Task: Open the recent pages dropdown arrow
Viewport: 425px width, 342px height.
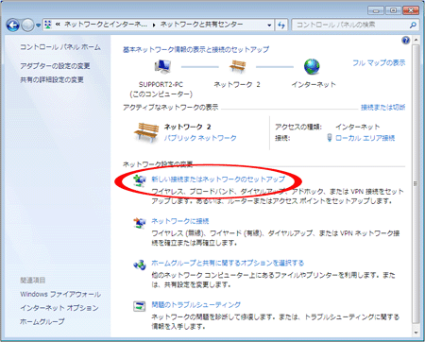Action: pyautogui.click(x=38, y=26)
